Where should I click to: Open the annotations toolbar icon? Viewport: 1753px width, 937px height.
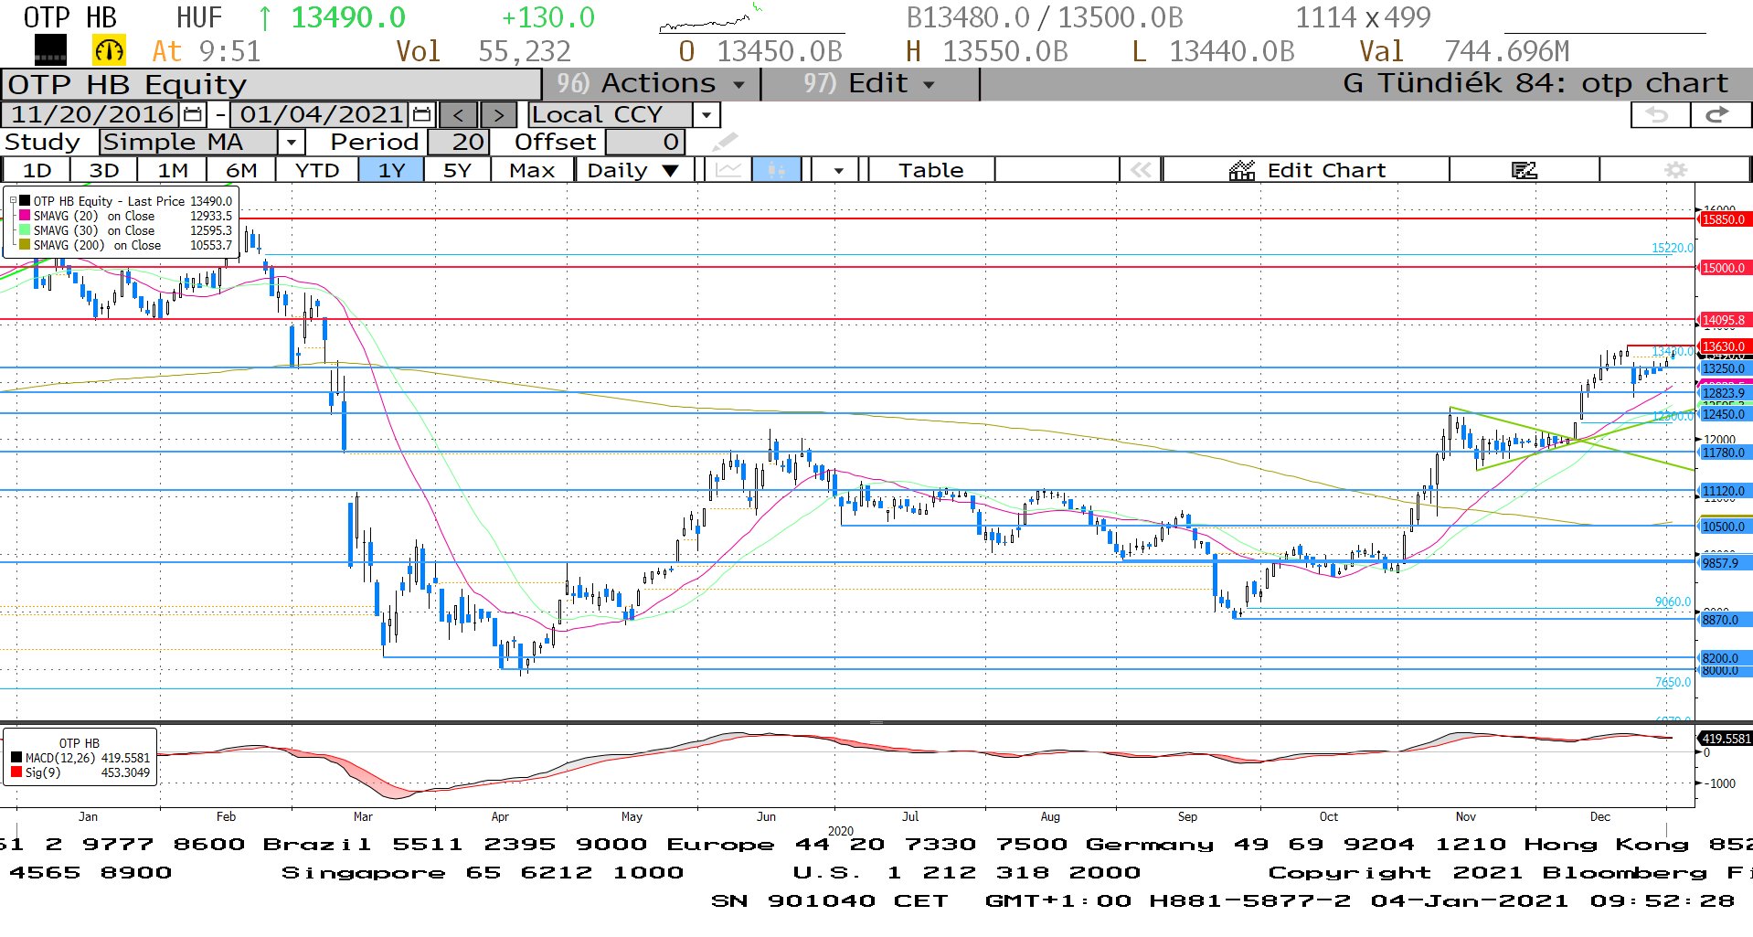[x=1524, y=170]
